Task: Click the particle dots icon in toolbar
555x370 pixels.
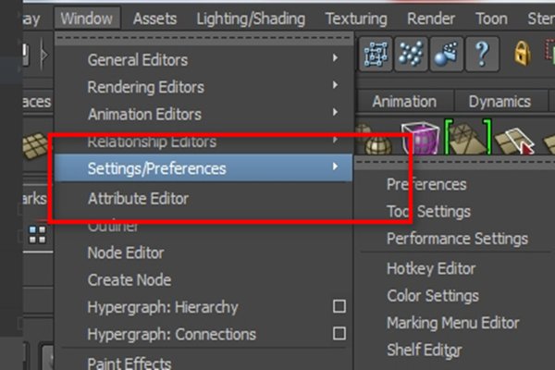Action: coord(412,55)
